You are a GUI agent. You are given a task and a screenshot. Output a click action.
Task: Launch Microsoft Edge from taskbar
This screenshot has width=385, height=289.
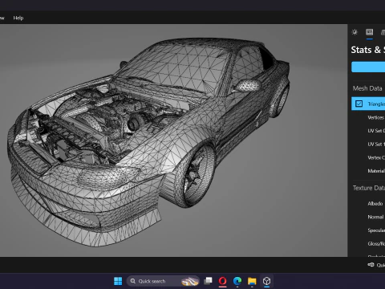tap(237, 281)
